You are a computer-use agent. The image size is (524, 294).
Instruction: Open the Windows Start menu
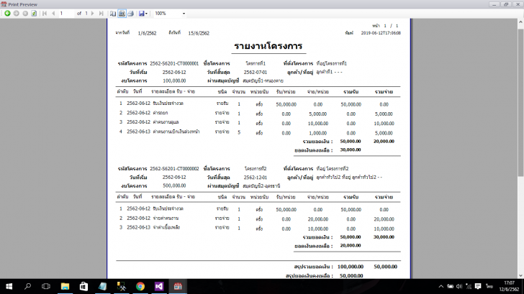click(9, 286)
